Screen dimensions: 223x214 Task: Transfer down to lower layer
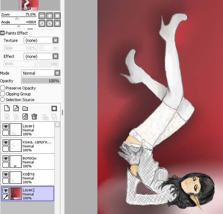[7, 117]
